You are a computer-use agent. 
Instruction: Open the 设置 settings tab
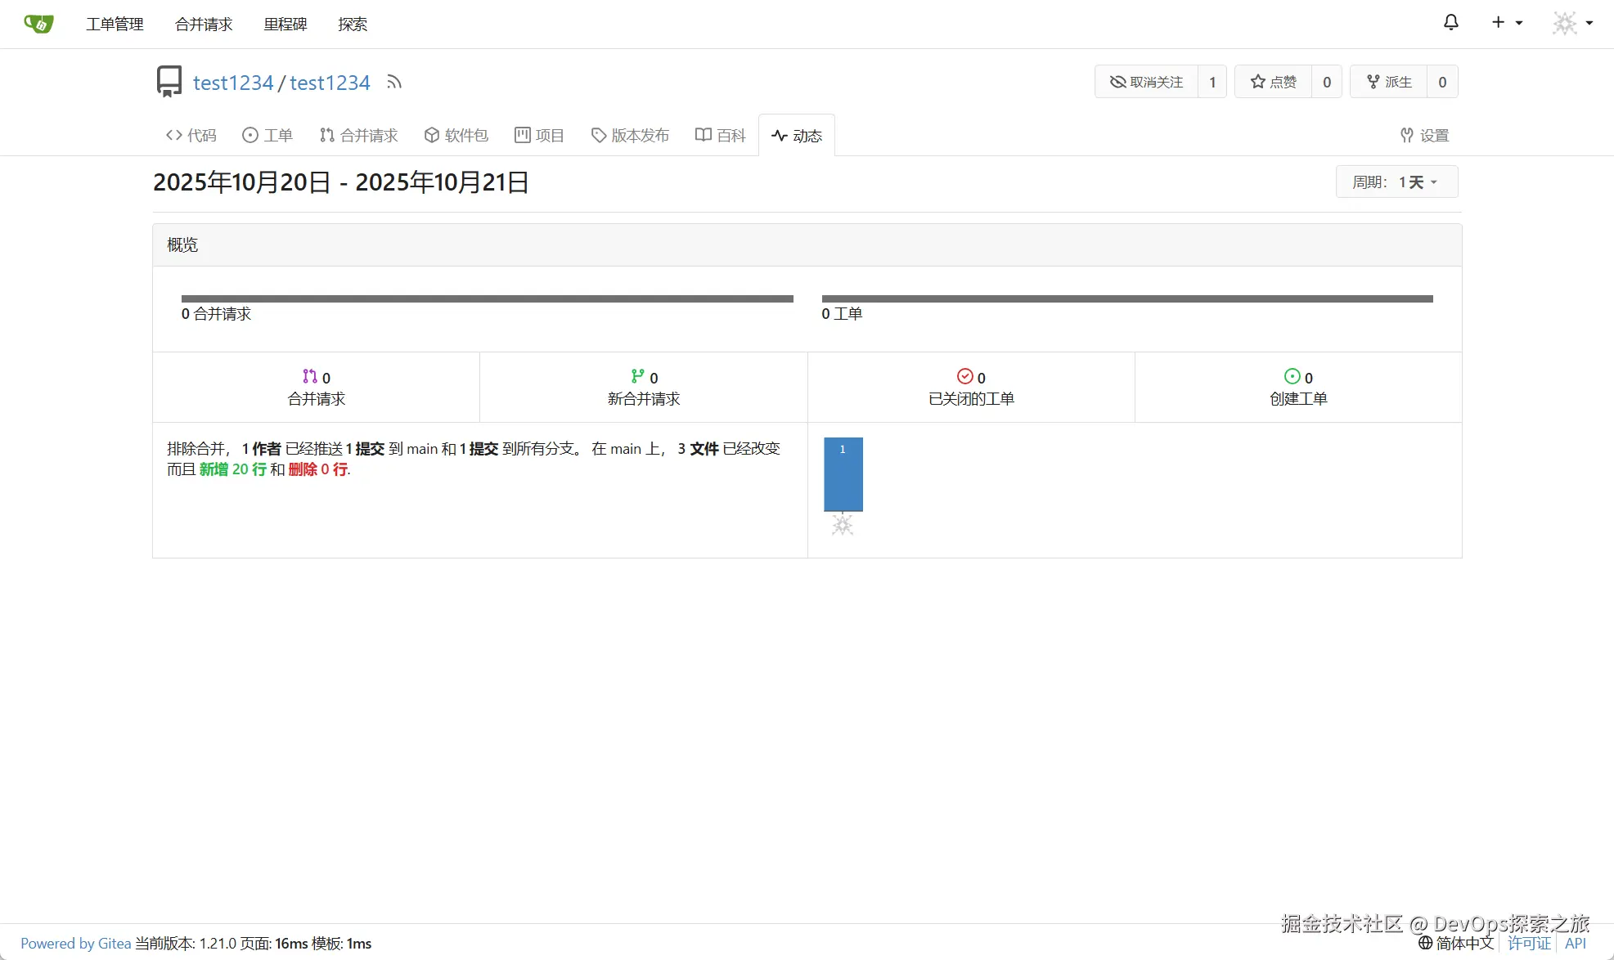1424,135
